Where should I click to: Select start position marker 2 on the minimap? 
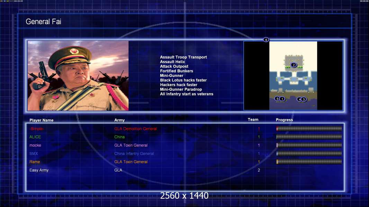294,65
